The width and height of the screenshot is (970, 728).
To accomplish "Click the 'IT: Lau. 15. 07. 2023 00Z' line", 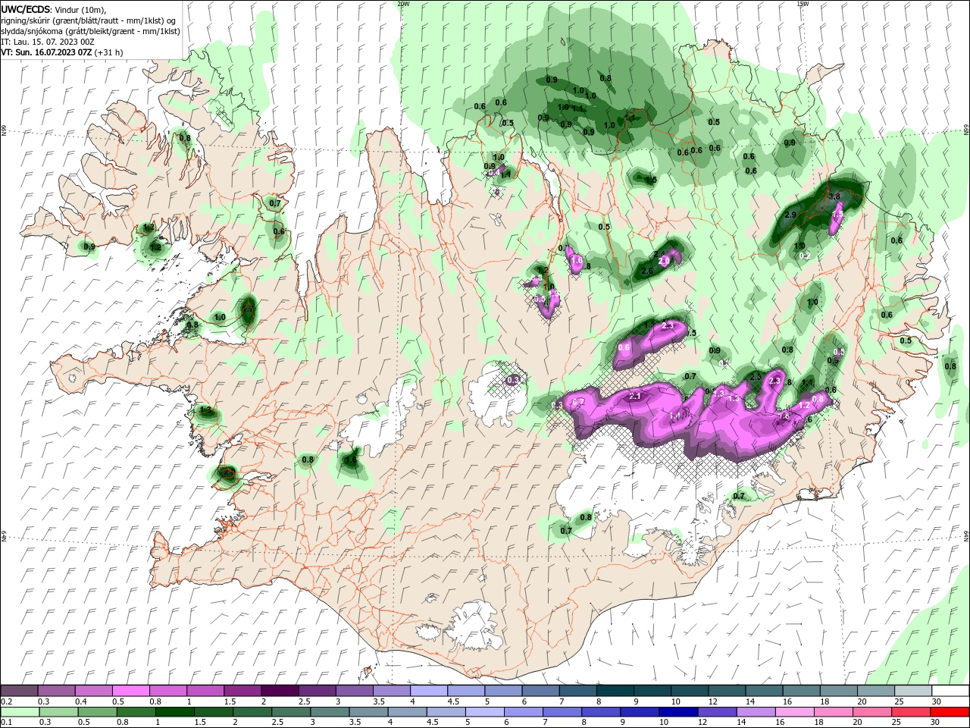I will coord(47,42).
